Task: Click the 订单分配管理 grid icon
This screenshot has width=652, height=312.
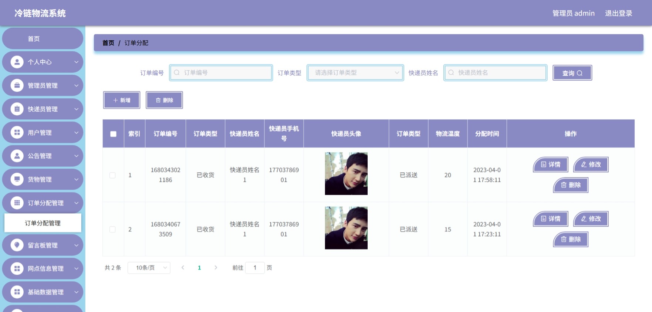Action: [17, 203]
